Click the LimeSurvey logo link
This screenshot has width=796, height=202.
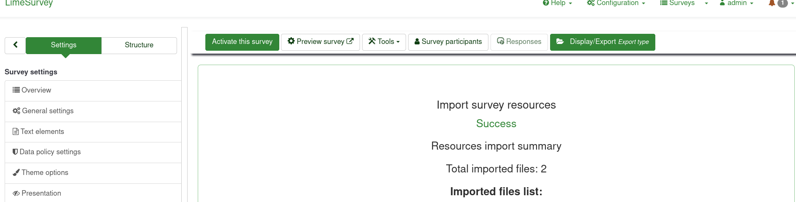click(x=29, y=3)
